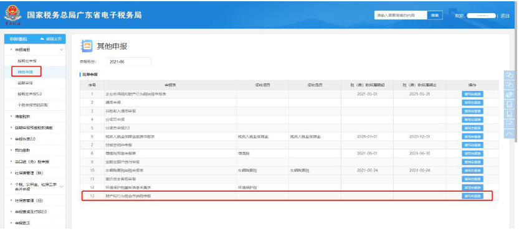Click the 返回主页 arrow icon
The width and height of the screenshot is (519, 231).
(x=42, y=39)
